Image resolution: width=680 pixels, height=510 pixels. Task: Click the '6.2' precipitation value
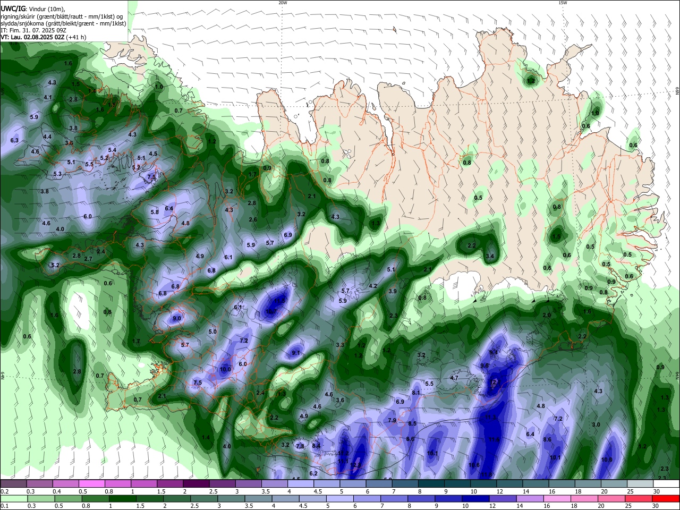click(313, 473)
